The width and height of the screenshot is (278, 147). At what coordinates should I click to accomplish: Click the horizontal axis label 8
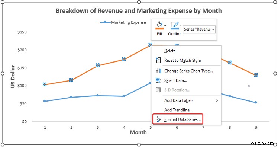coord(230,127)
